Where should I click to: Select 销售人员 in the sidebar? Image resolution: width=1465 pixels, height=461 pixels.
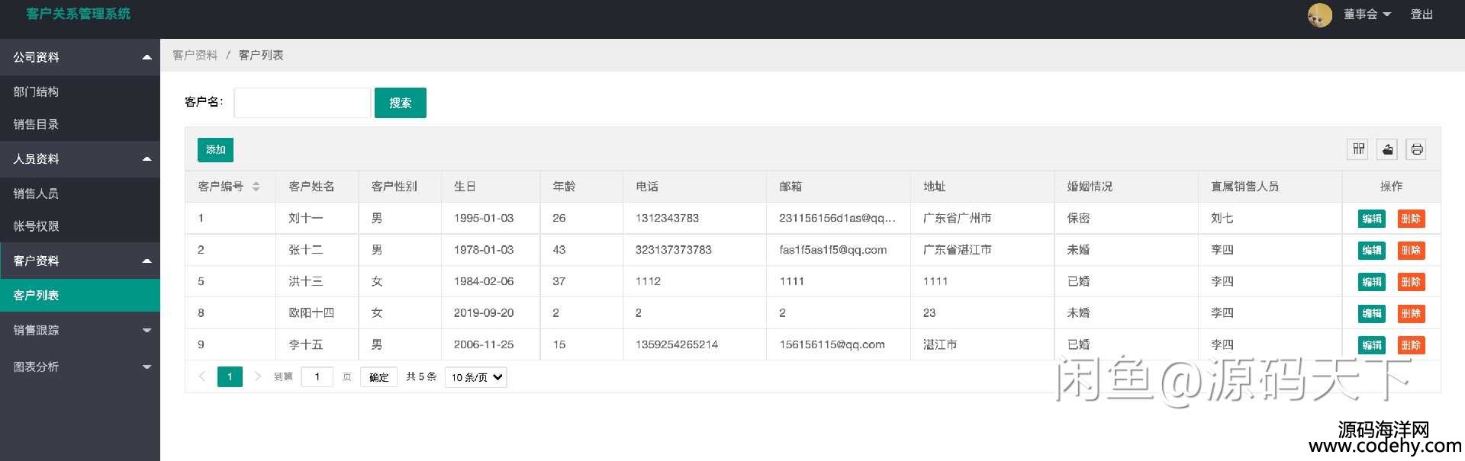point(37,194)
